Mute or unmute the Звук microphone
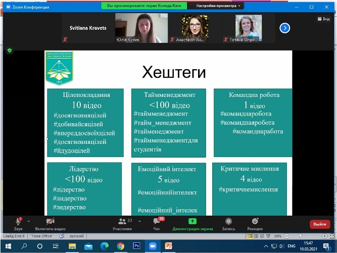337x253 pixels. [x=18, y=224]
